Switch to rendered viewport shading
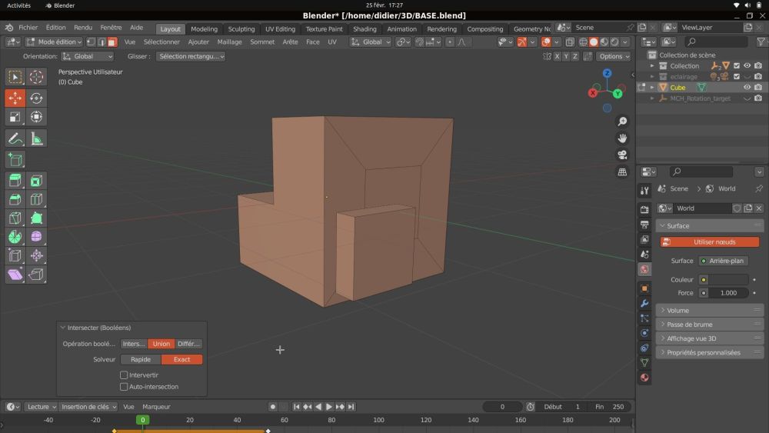This screenshot has width=769, height=433. point(614,42)
